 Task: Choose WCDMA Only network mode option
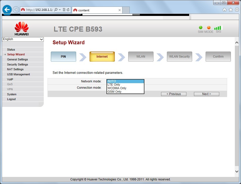117,88
